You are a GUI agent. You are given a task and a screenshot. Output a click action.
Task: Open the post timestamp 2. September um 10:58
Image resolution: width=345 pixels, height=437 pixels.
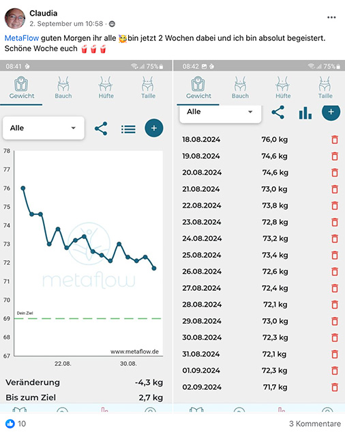66,24
